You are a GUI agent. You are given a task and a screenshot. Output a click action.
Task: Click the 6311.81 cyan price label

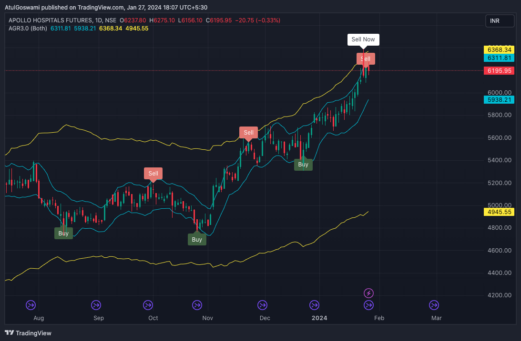pos(499,58)
